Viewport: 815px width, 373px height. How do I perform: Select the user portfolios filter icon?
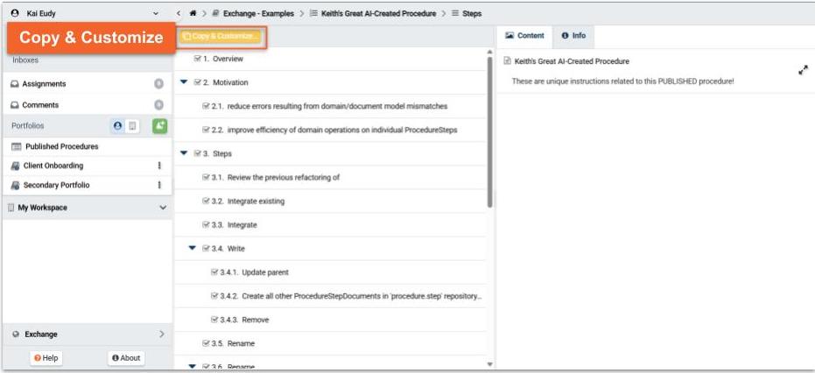(117, 126)
